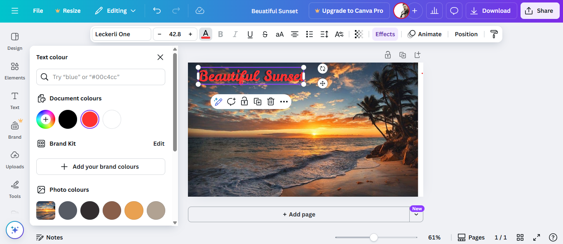Click the duplicate icon in floating toolbar

258,102
